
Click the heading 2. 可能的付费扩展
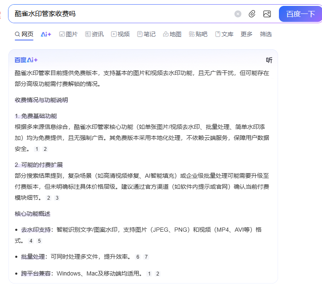point(38,165)
